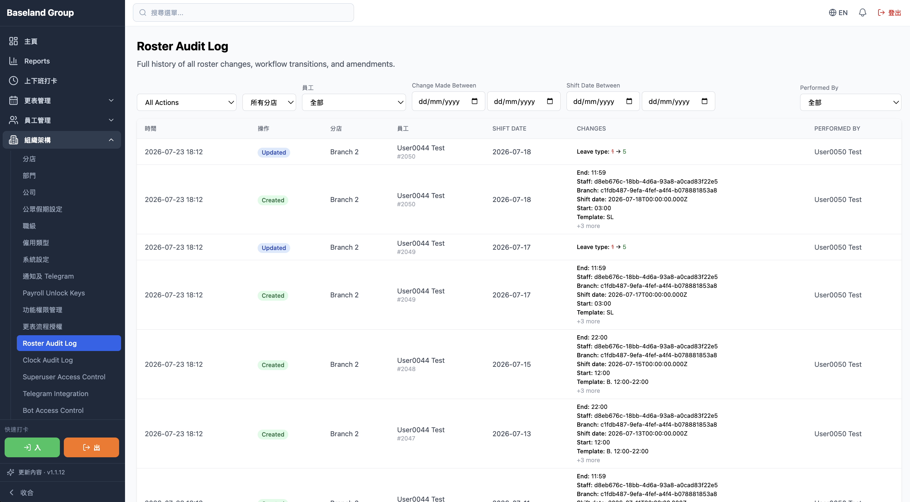This screenshot has width=910, height=502.
Task: Click '+3 more' in the 2026-07-15 row
Action: [x=588, y=391]
